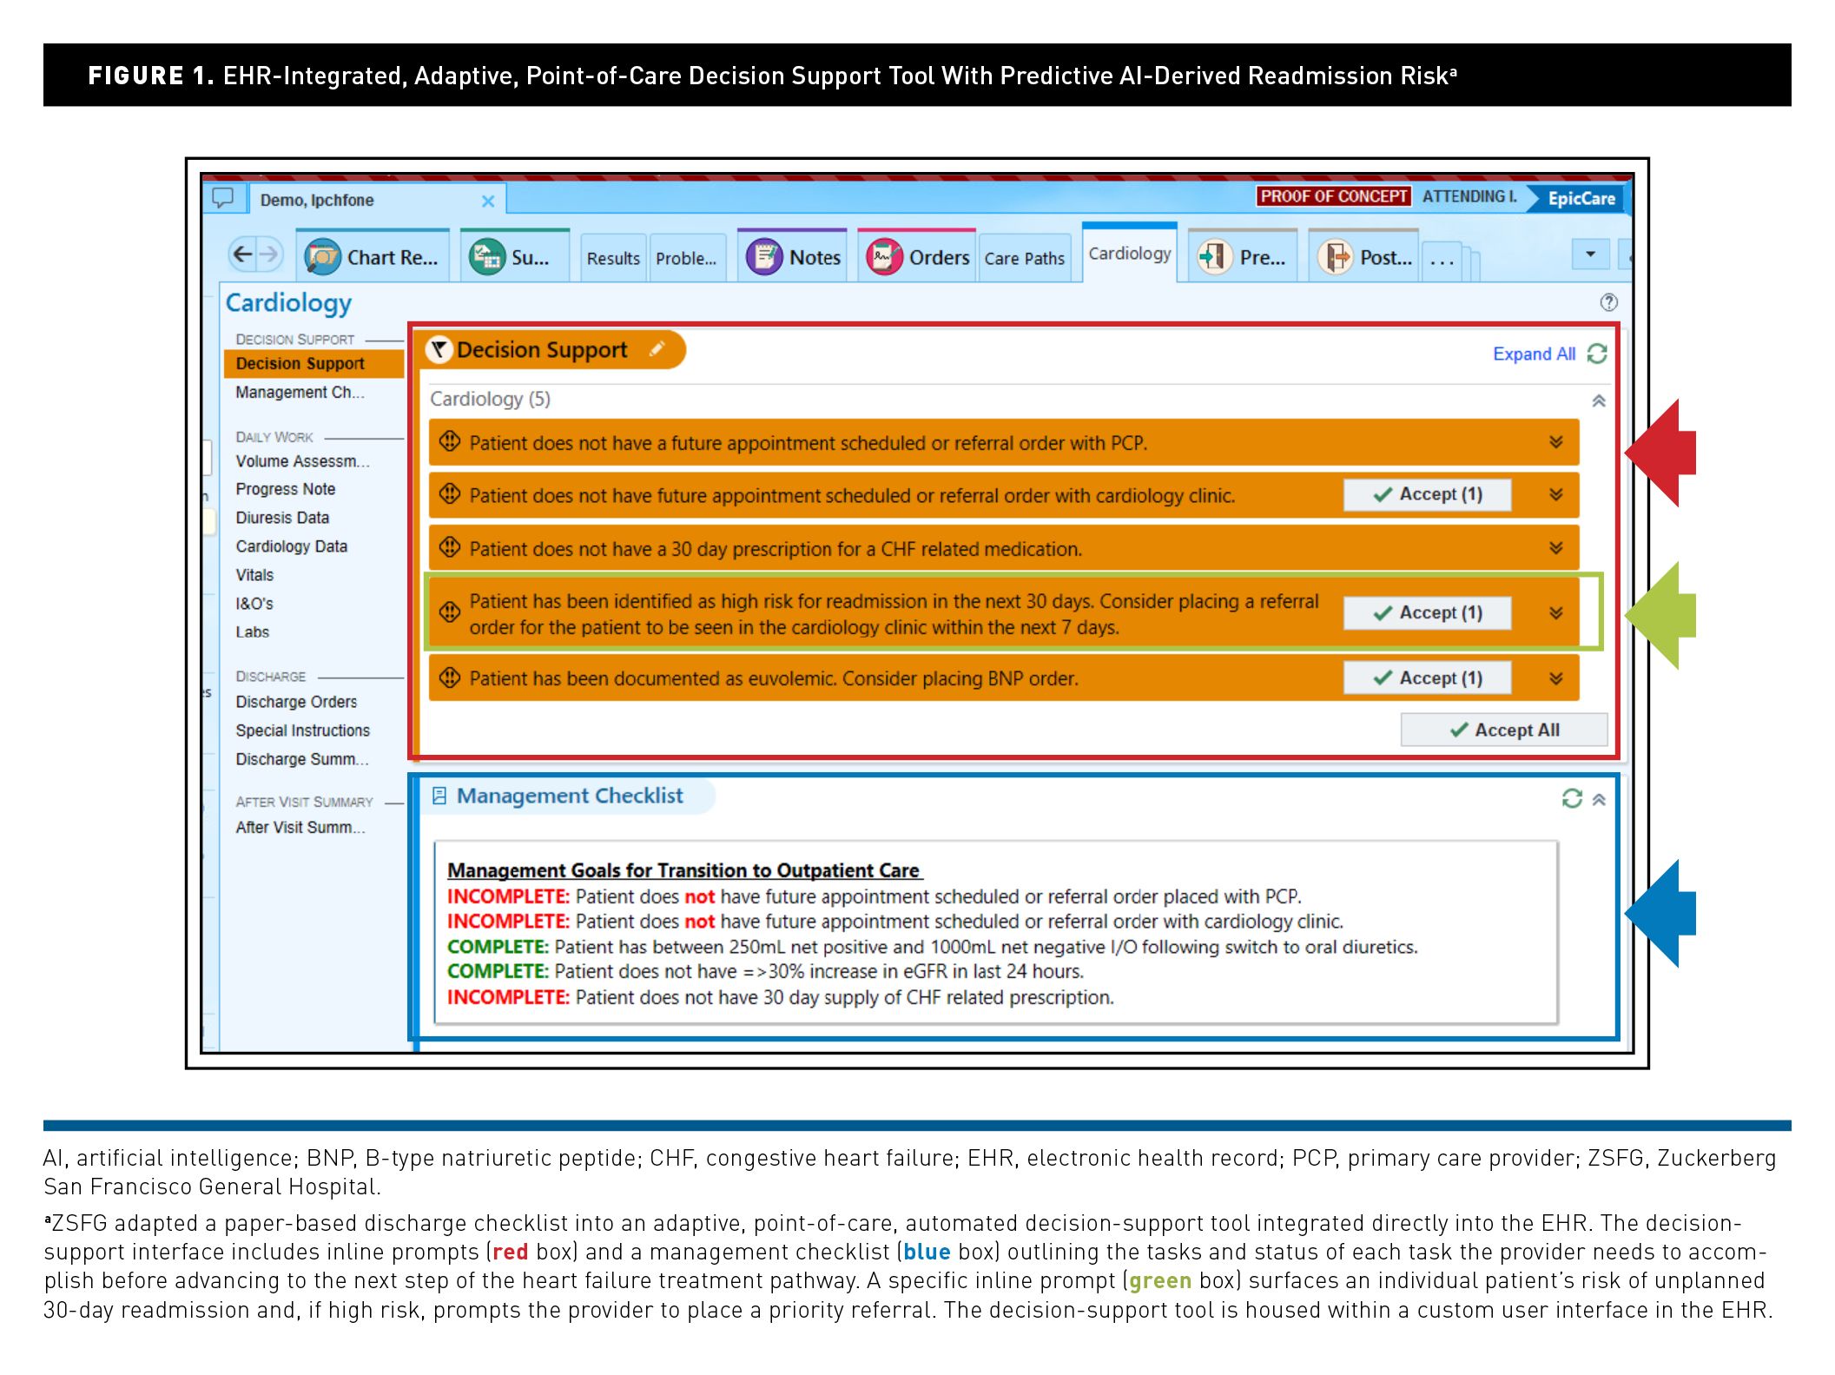Click the Expand All link
Screen dimensions: 1835x1375
pyautogui.click(x=1533, y=354)
